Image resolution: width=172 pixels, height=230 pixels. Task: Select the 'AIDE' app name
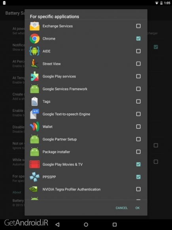[47, 51]
